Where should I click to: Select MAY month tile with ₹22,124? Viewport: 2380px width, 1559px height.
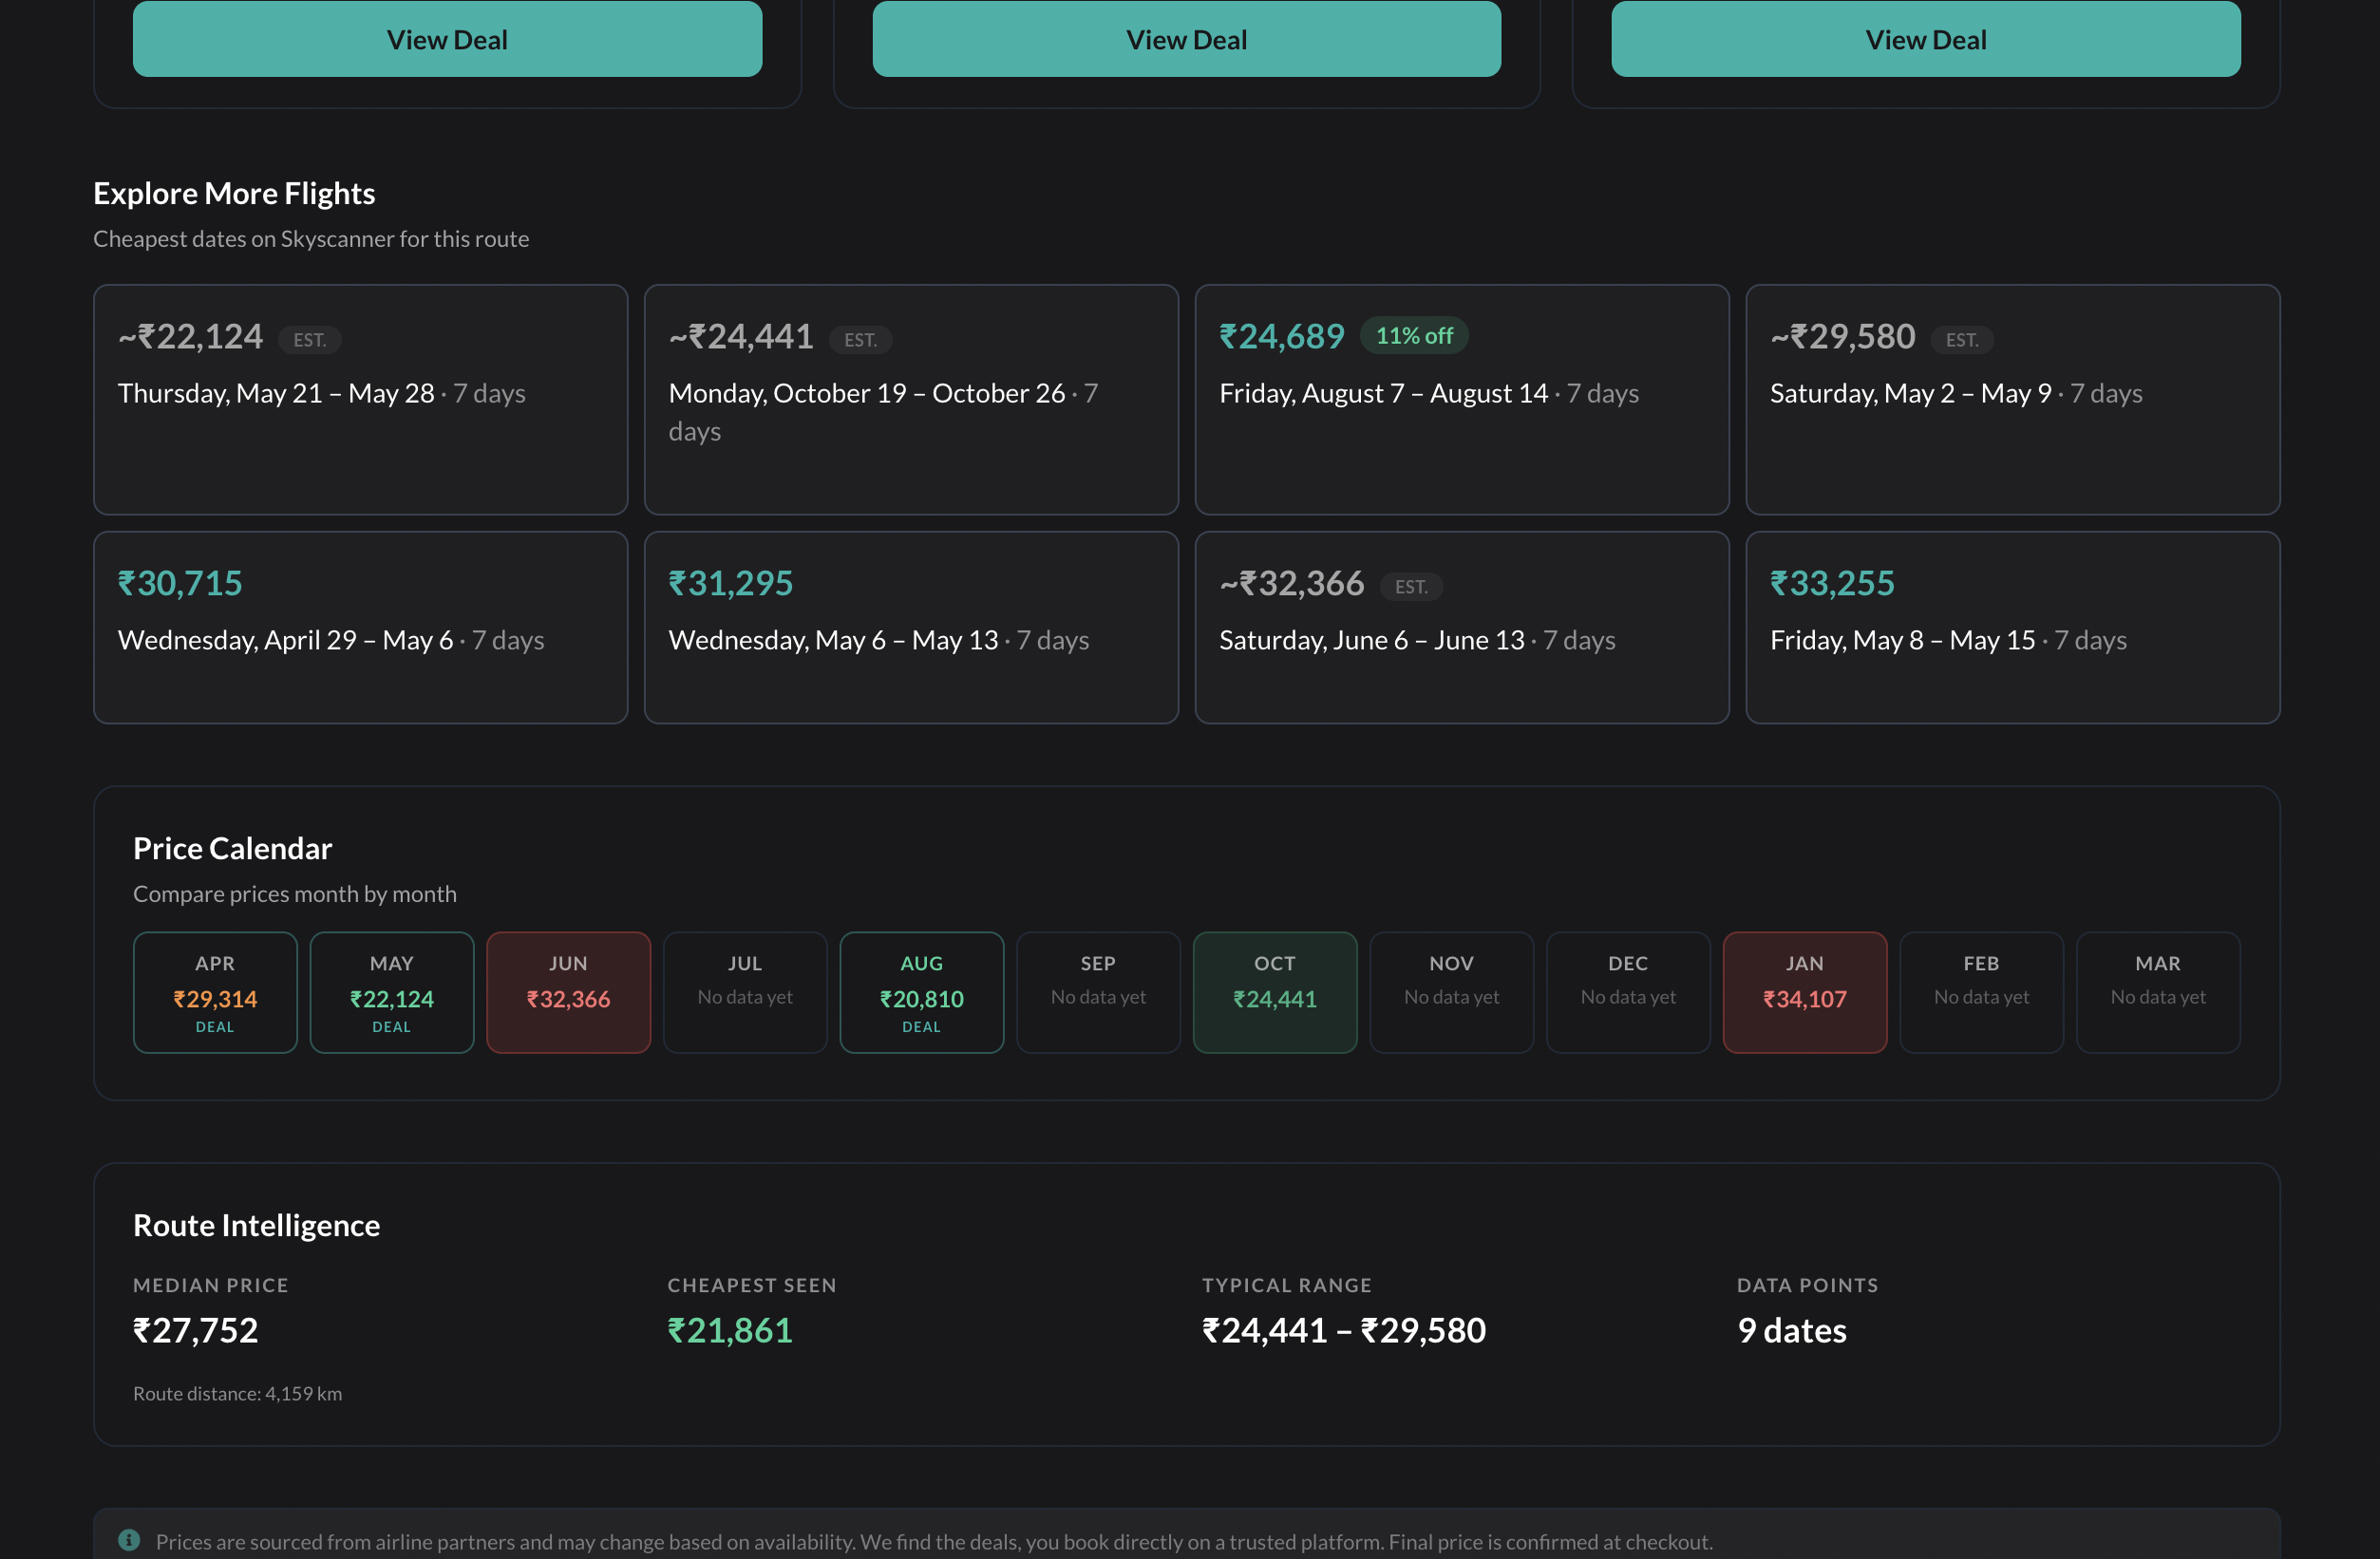391,992
